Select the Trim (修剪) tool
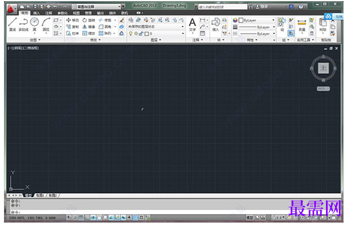 105,20
